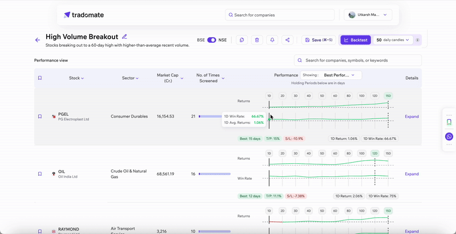Select the 3D holding period in the OIL row
456x234 pixels.
295,153
